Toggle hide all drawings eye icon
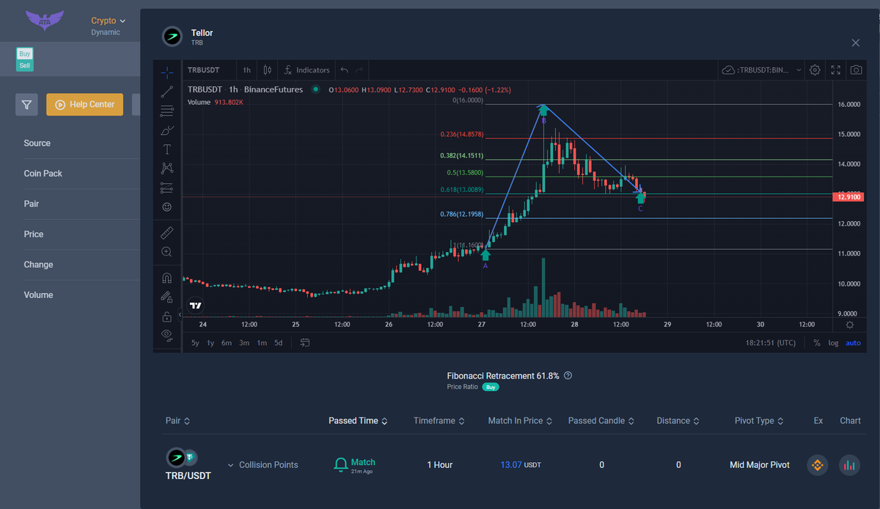 click(x=167, y=335)
